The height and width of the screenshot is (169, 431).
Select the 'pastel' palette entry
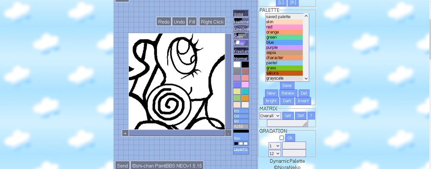pos(284,63)
